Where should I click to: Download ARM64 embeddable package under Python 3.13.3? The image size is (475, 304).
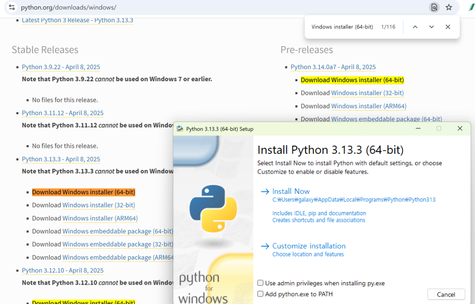tap(118, 257)
